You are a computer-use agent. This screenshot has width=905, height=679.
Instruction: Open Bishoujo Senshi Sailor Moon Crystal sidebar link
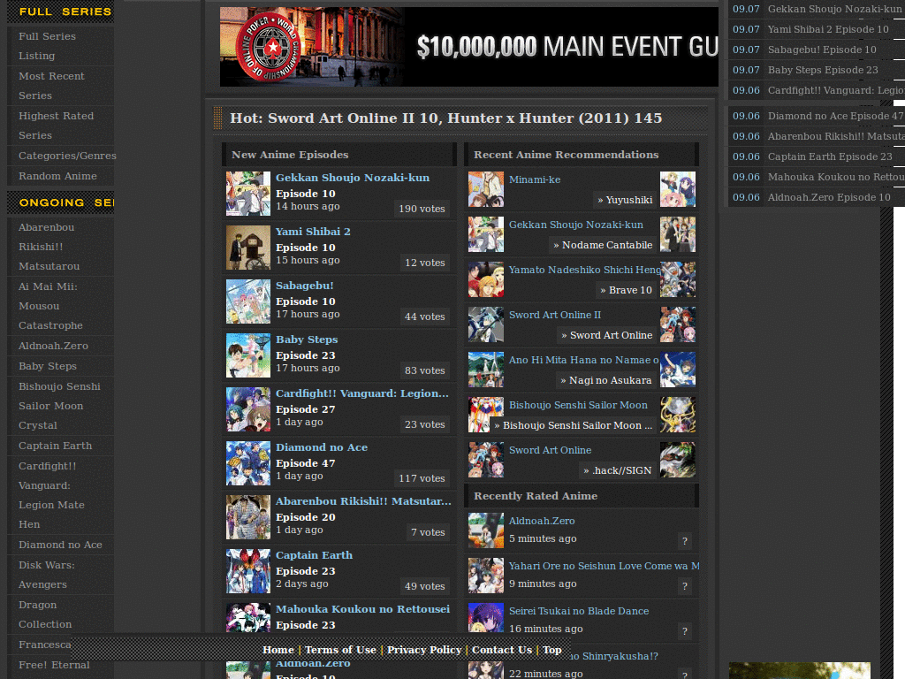pyautogui.click(x=59, y=406)
